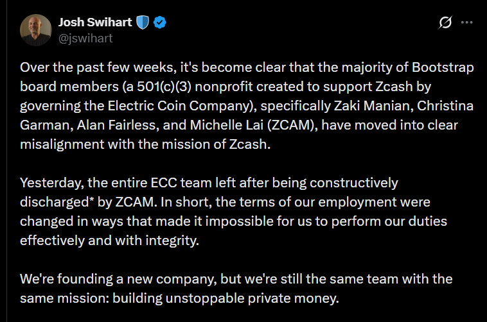The image size is (487, 322).
Task: Click the shield badge beside the name
Action: pyautogui.click(x=143, y=22)
